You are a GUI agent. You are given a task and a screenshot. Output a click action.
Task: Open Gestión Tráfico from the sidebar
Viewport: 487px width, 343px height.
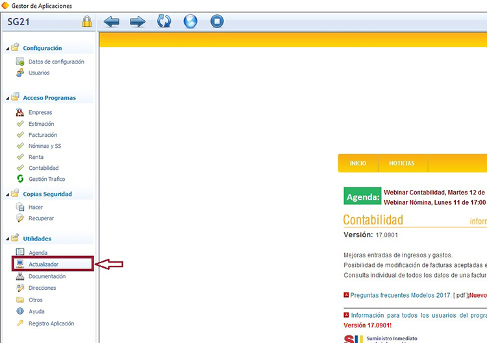46,179
